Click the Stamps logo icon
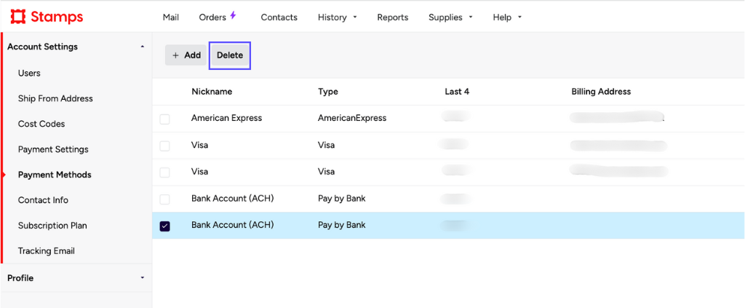This screenshot has width=745, height=308. pyautogui.click(x=18, y=17)
